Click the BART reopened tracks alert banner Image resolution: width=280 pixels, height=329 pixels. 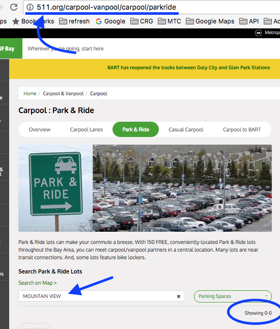click(x=188, y=68)
